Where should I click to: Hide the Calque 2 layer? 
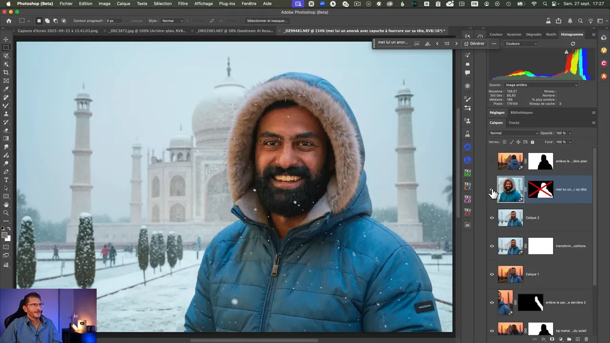coord(492,218)
